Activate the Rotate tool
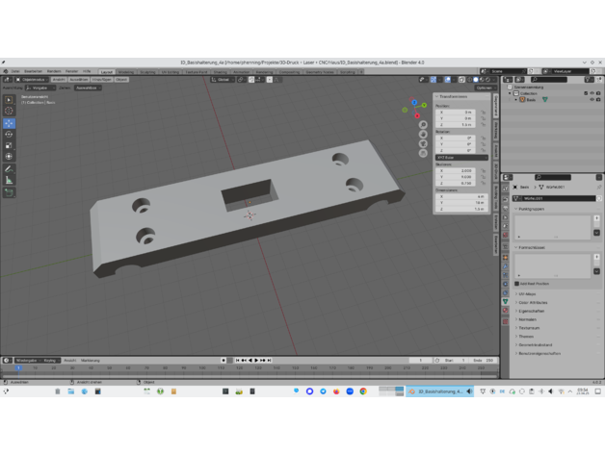Screen dimensions: 605x454 (x=9, y=135)
